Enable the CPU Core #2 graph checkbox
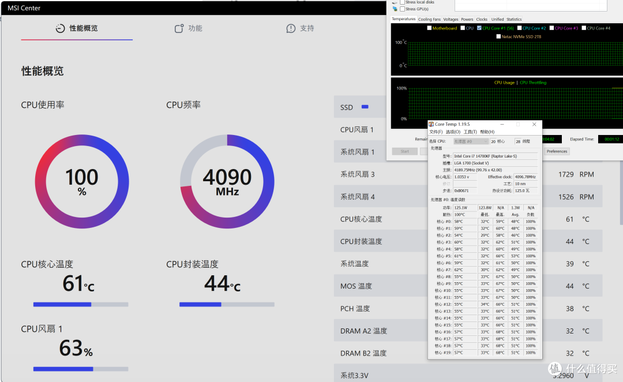The height and width of the screenshot is (382, 623). point(519,28)
